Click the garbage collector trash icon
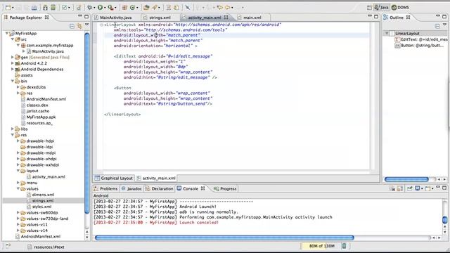450x253 pixels. coord(344,246)
